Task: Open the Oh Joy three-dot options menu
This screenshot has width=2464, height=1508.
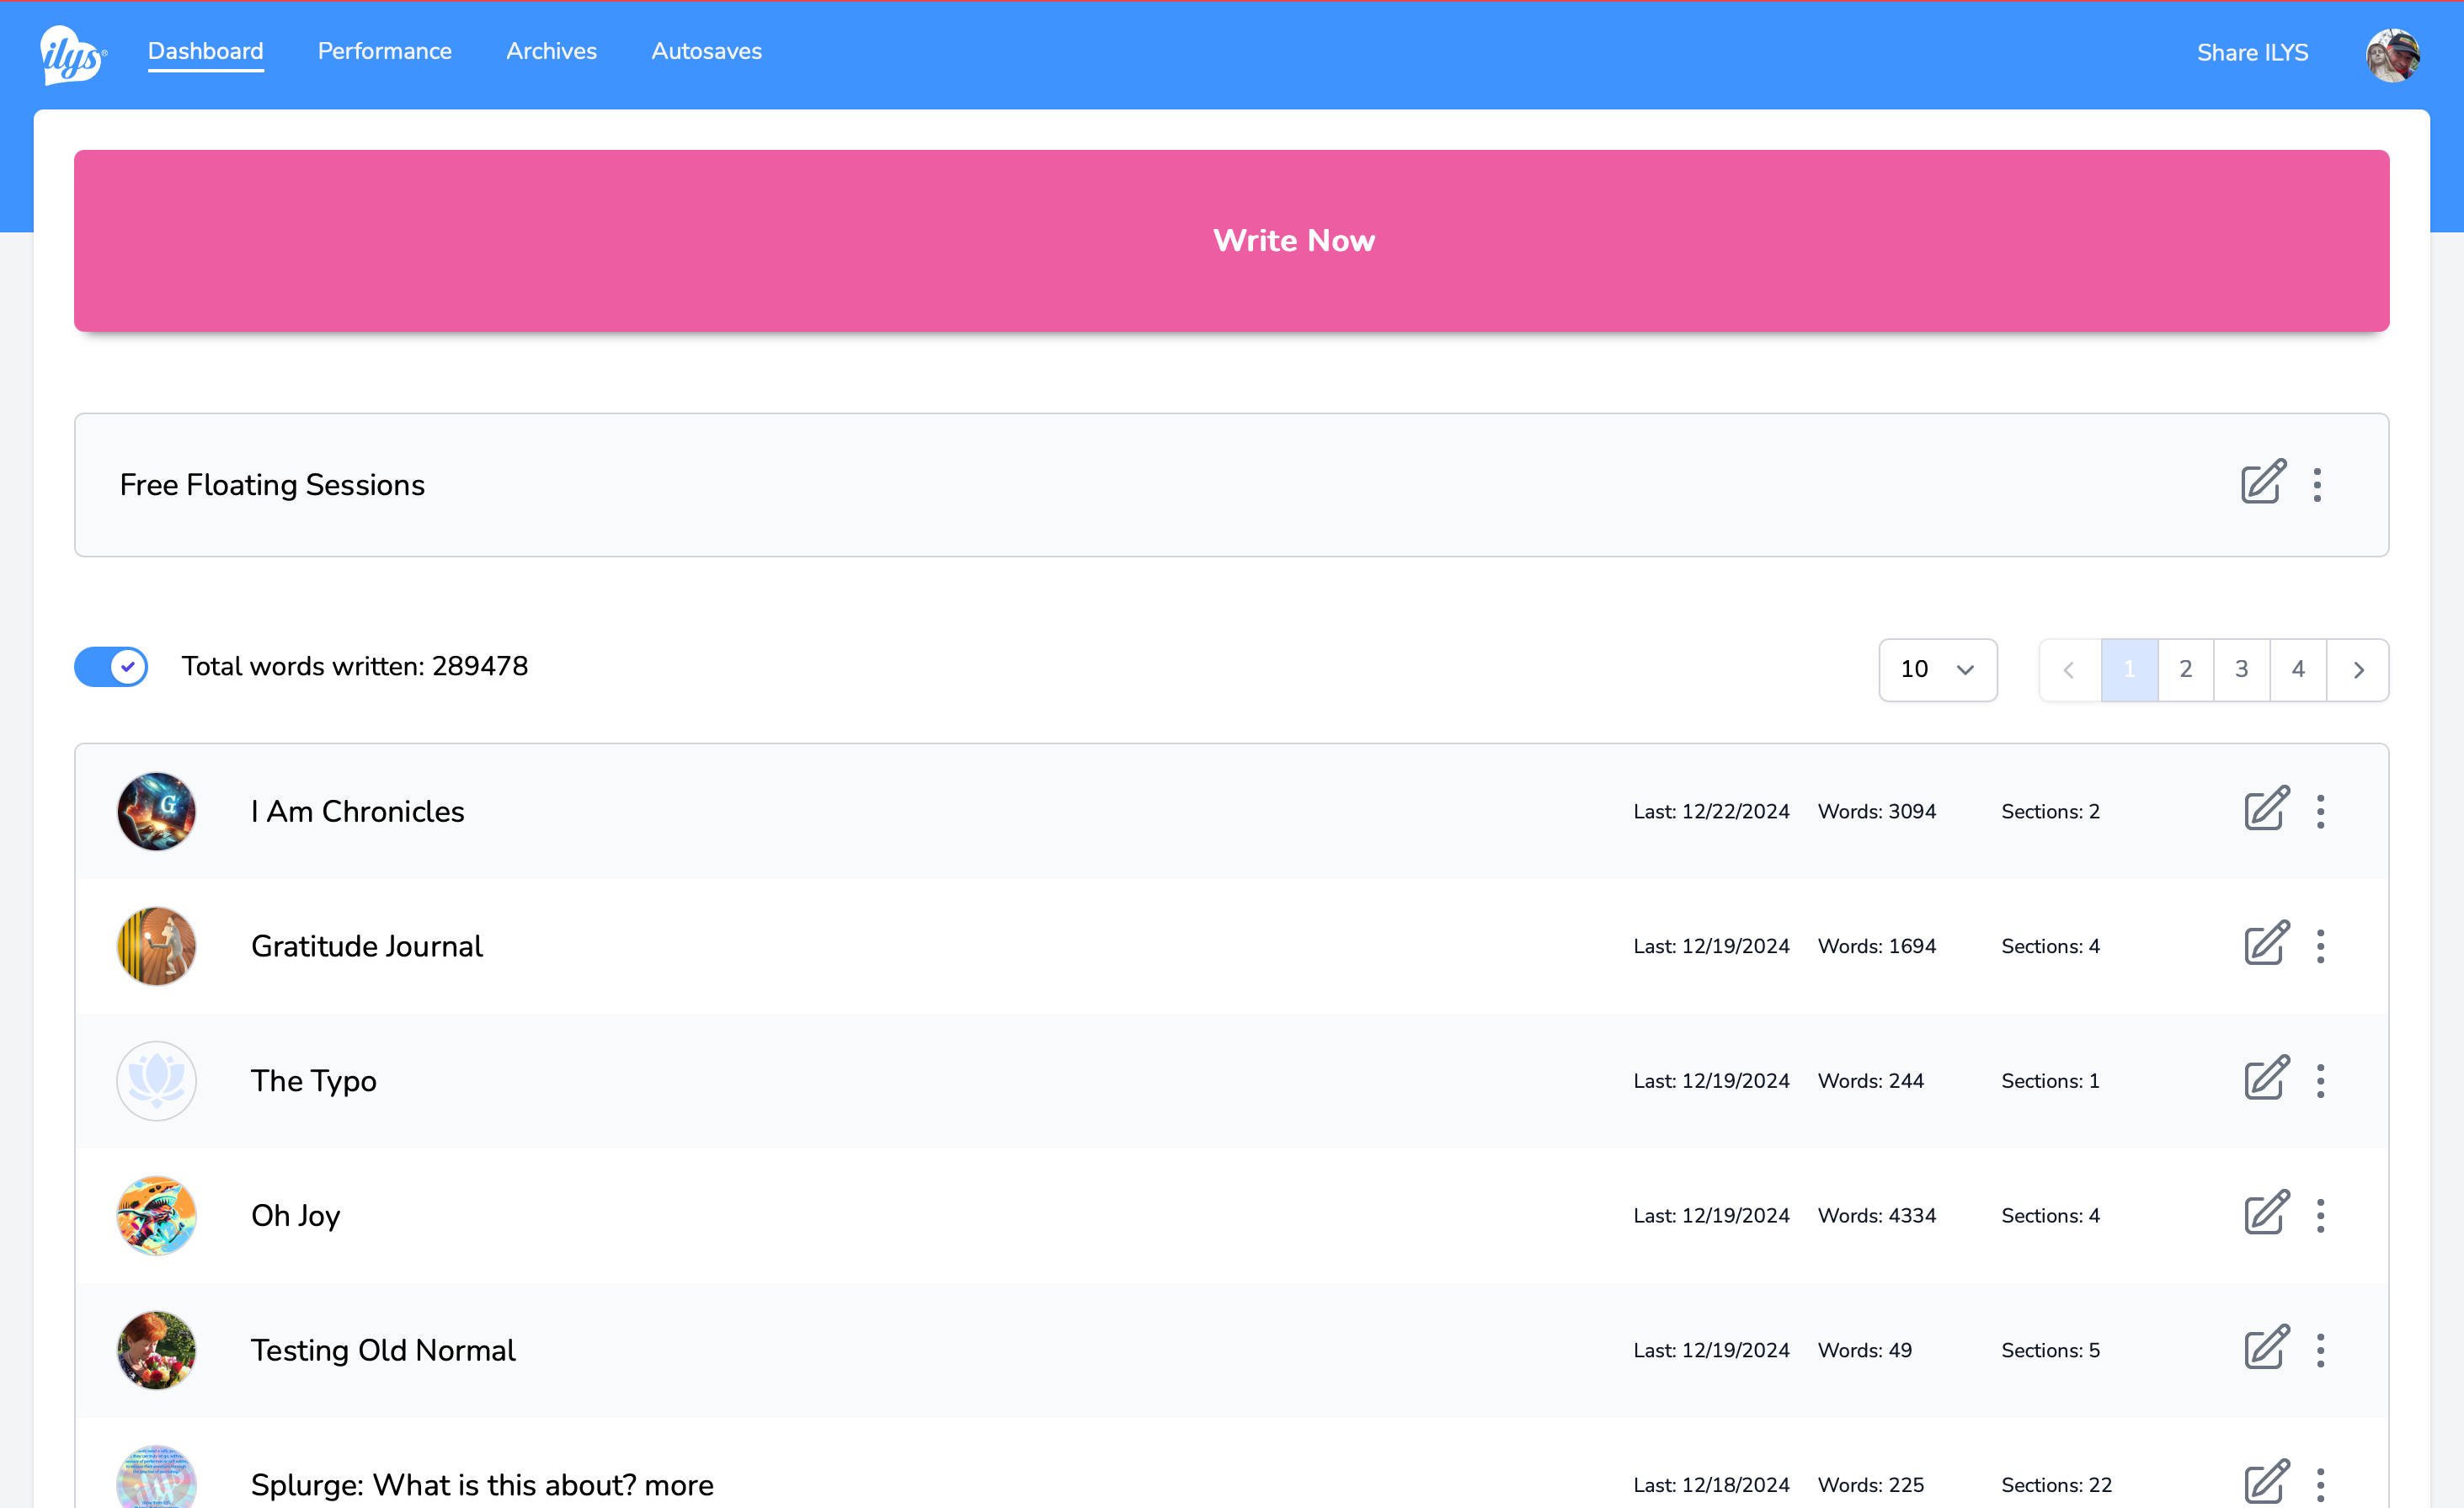Action: 2320,1215
